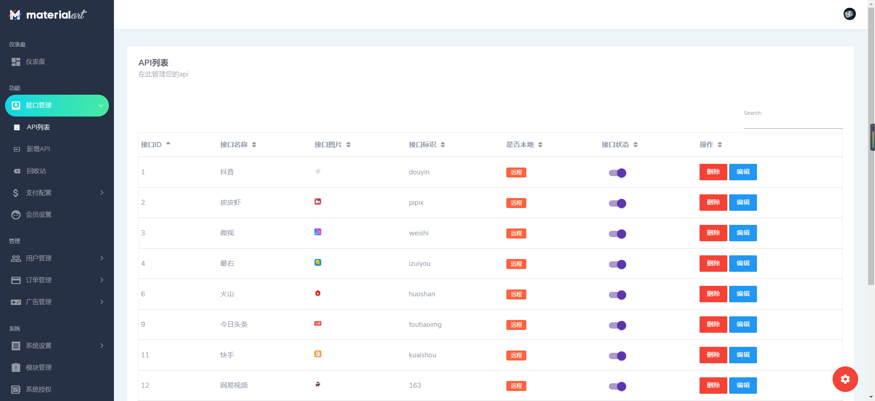Disable the 微视 interface status switch

tap(618, 234)
